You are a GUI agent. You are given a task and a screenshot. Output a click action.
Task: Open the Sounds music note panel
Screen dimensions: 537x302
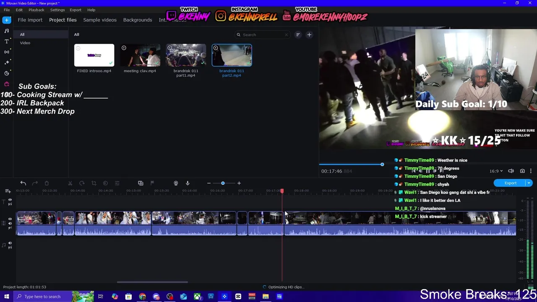pyautogui.click(x=7, y=31)
